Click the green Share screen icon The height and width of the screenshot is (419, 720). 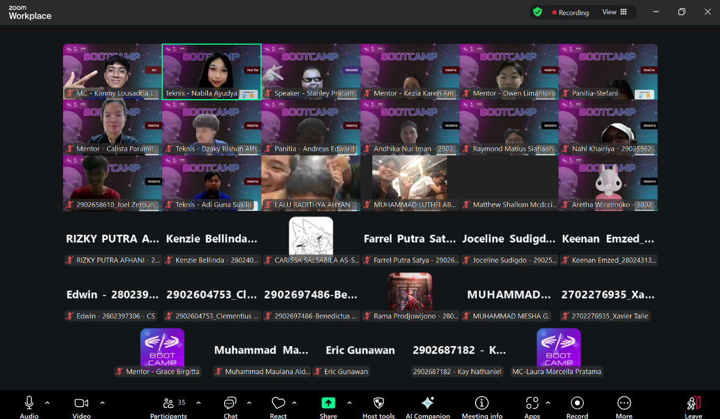(x=328, y=404)
